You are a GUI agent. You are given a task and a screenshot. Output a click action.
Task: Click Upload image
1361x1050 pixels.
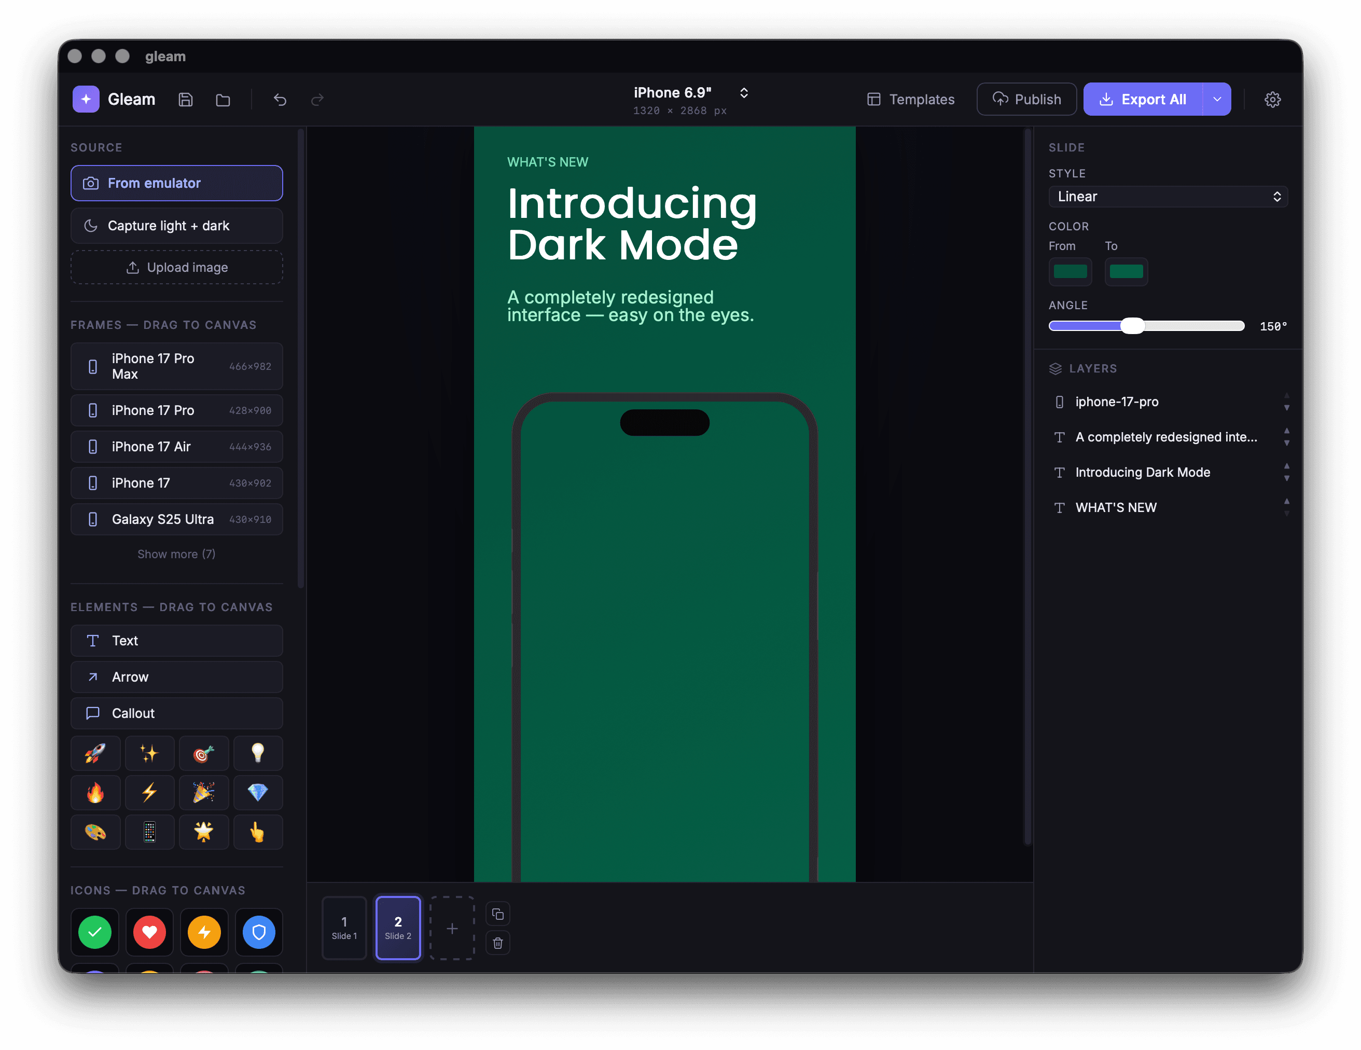point(176,267)
